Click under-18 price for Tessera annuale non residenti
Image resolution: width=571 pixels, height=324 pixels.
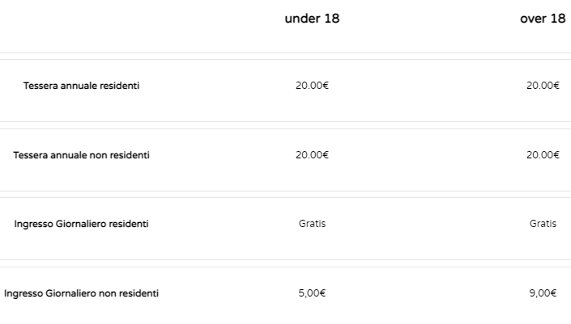pyautogui.click(x=312, y=155)
